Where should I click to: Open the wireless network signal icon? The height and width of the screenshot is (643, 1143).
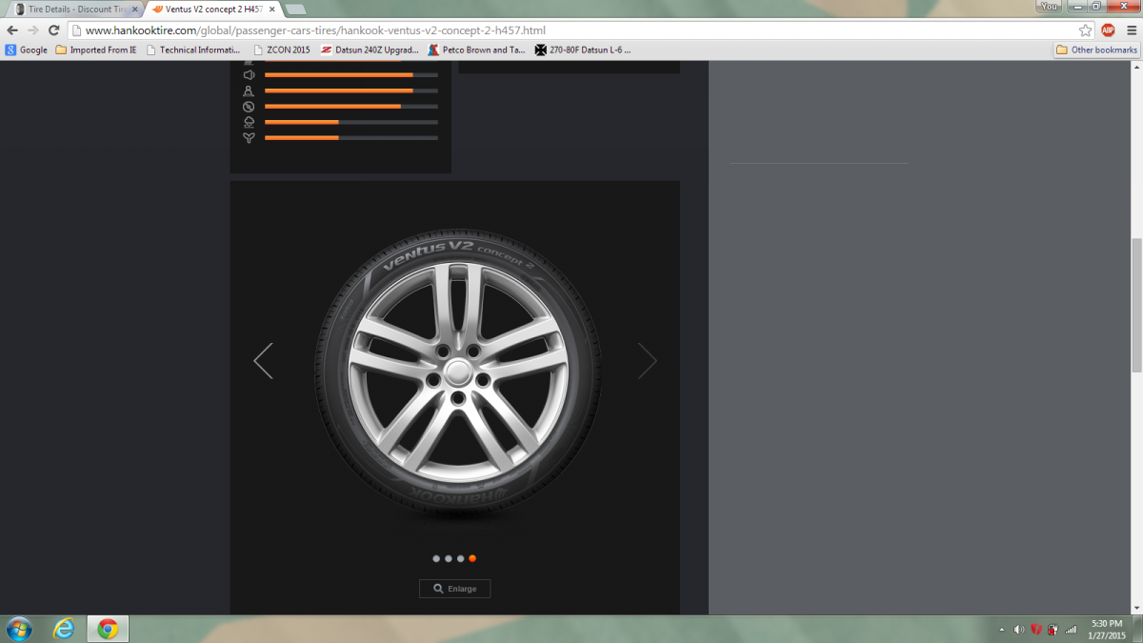[x=1070, y=630]
